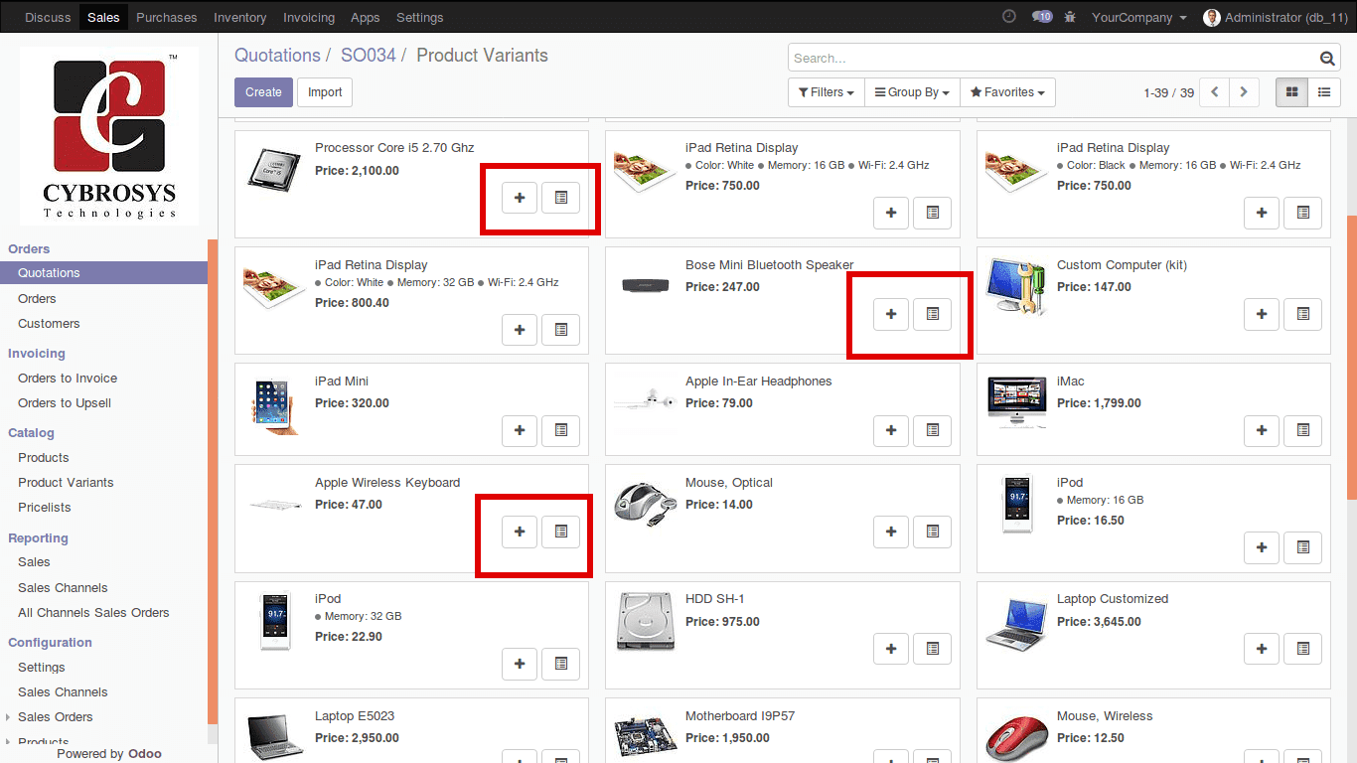The width and height of the screenshot is (1357, 763).
Task: Switch to kanban view
Action: point(1292,92)
